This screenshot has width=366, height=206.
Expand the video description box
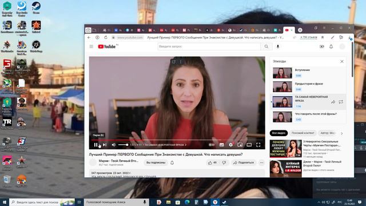click(177, 174)
